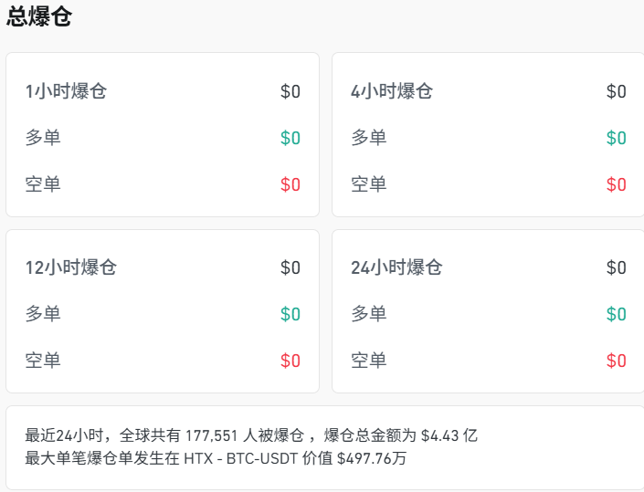Viewport: 644px width, 492px height.
Task: Click 空单 in the 24小时爆仓 card
Action: click(369, 361)
